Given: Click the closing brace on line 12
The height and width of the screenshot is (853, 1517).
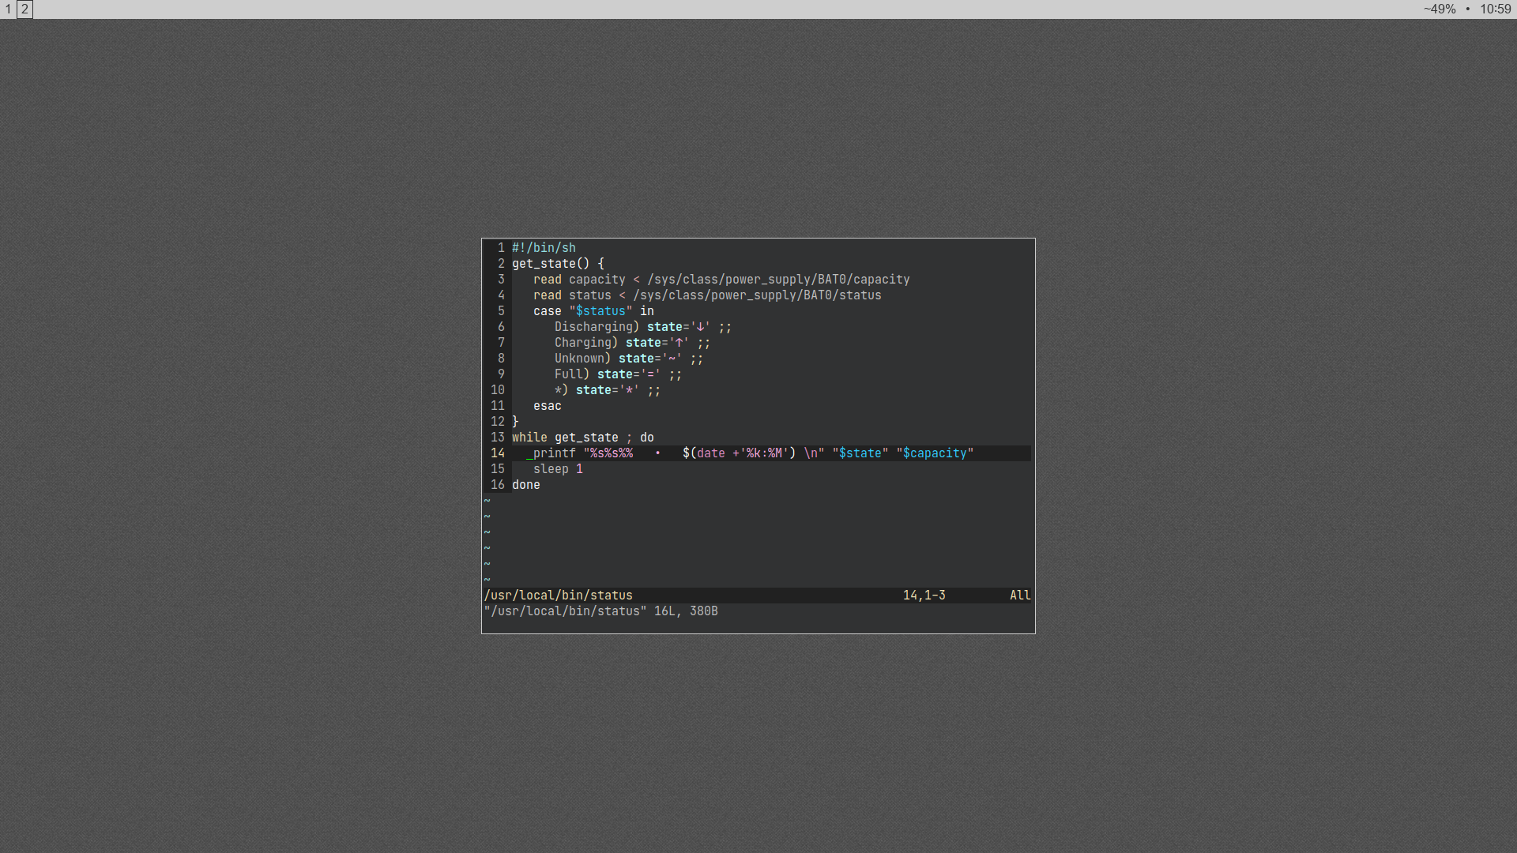Looking at the screenshot, I should point(515,422).
